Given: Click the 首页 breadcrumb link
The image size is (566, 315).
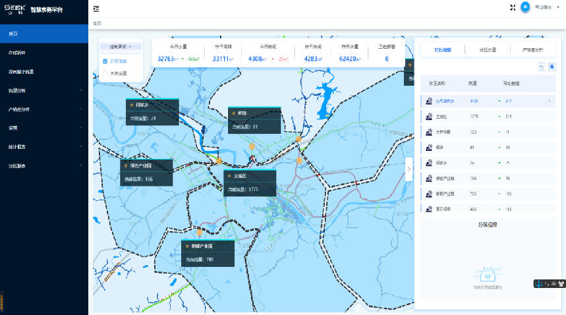Looking at the screenshot, I should click(x=97, y=23).
